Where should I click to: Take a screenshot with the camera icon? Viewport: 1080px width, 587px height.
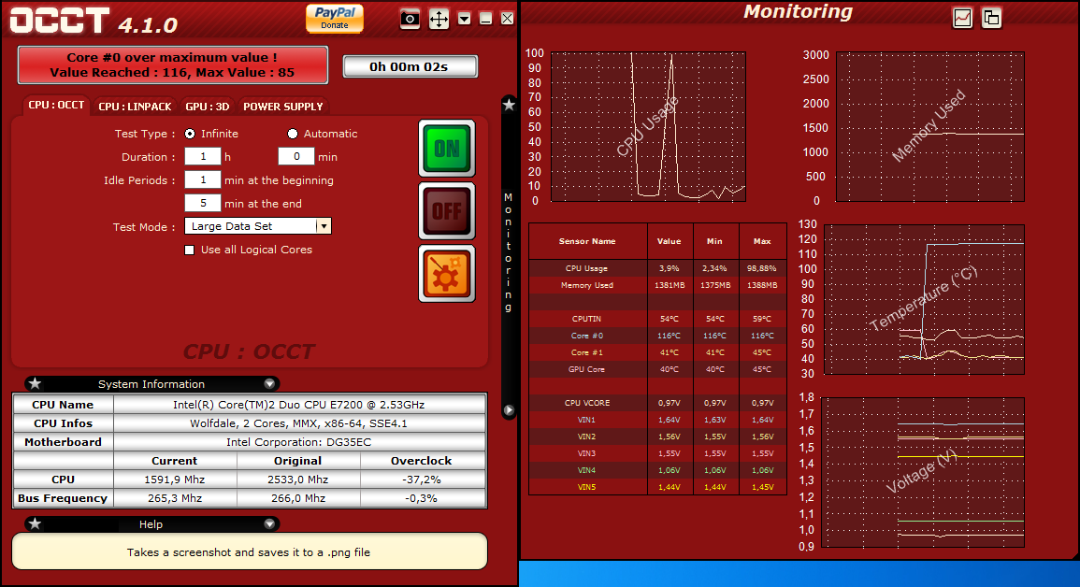[x=410, y=19]
